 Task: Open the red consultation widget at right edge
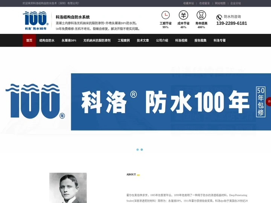(x=268, y=101)
